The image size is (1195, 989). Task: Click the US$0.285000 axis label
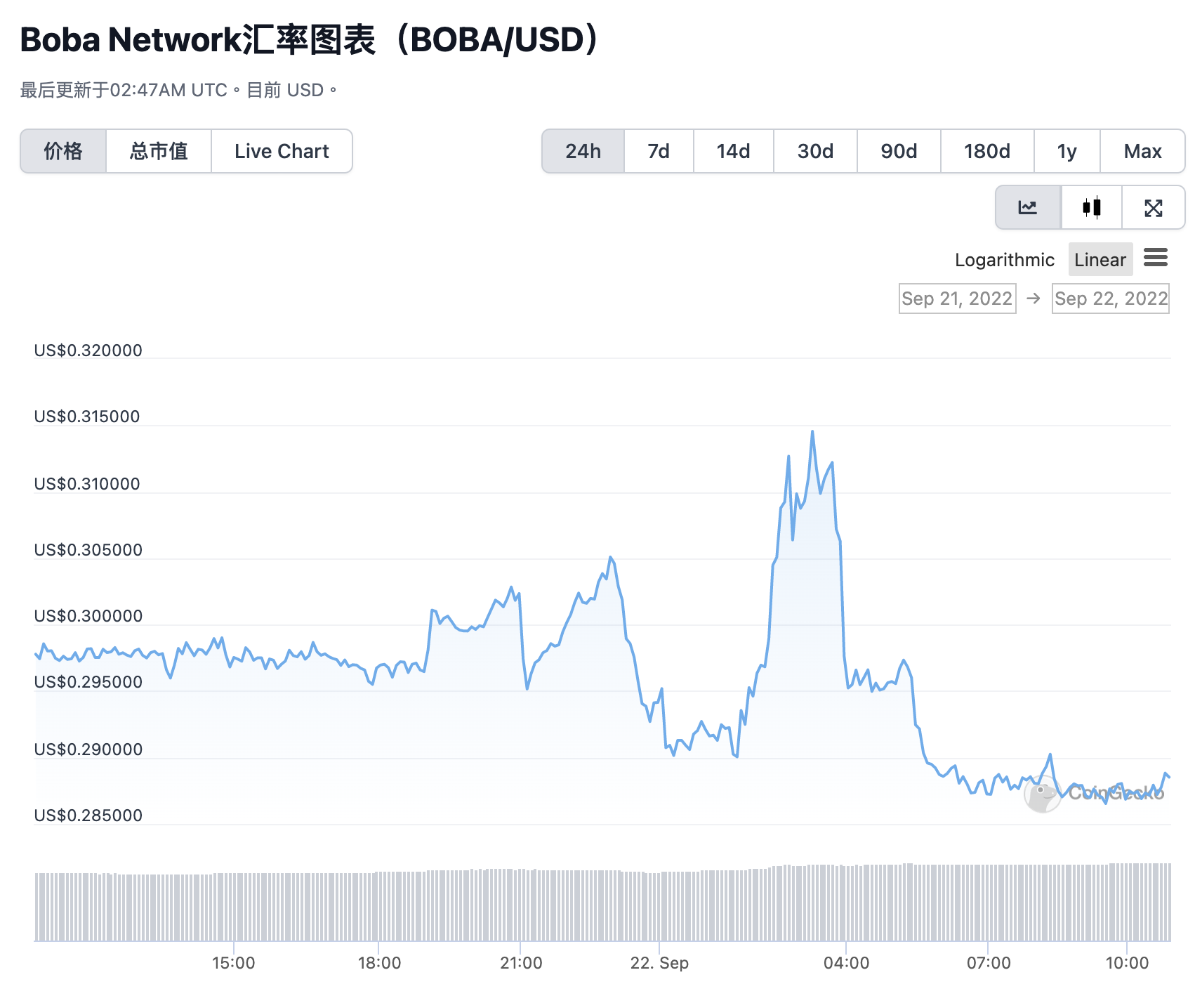(88, 816)
